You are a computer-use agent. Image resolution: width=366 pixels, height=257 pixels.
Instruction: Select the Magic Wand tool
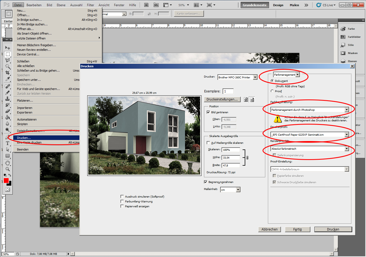coord(8,66)
